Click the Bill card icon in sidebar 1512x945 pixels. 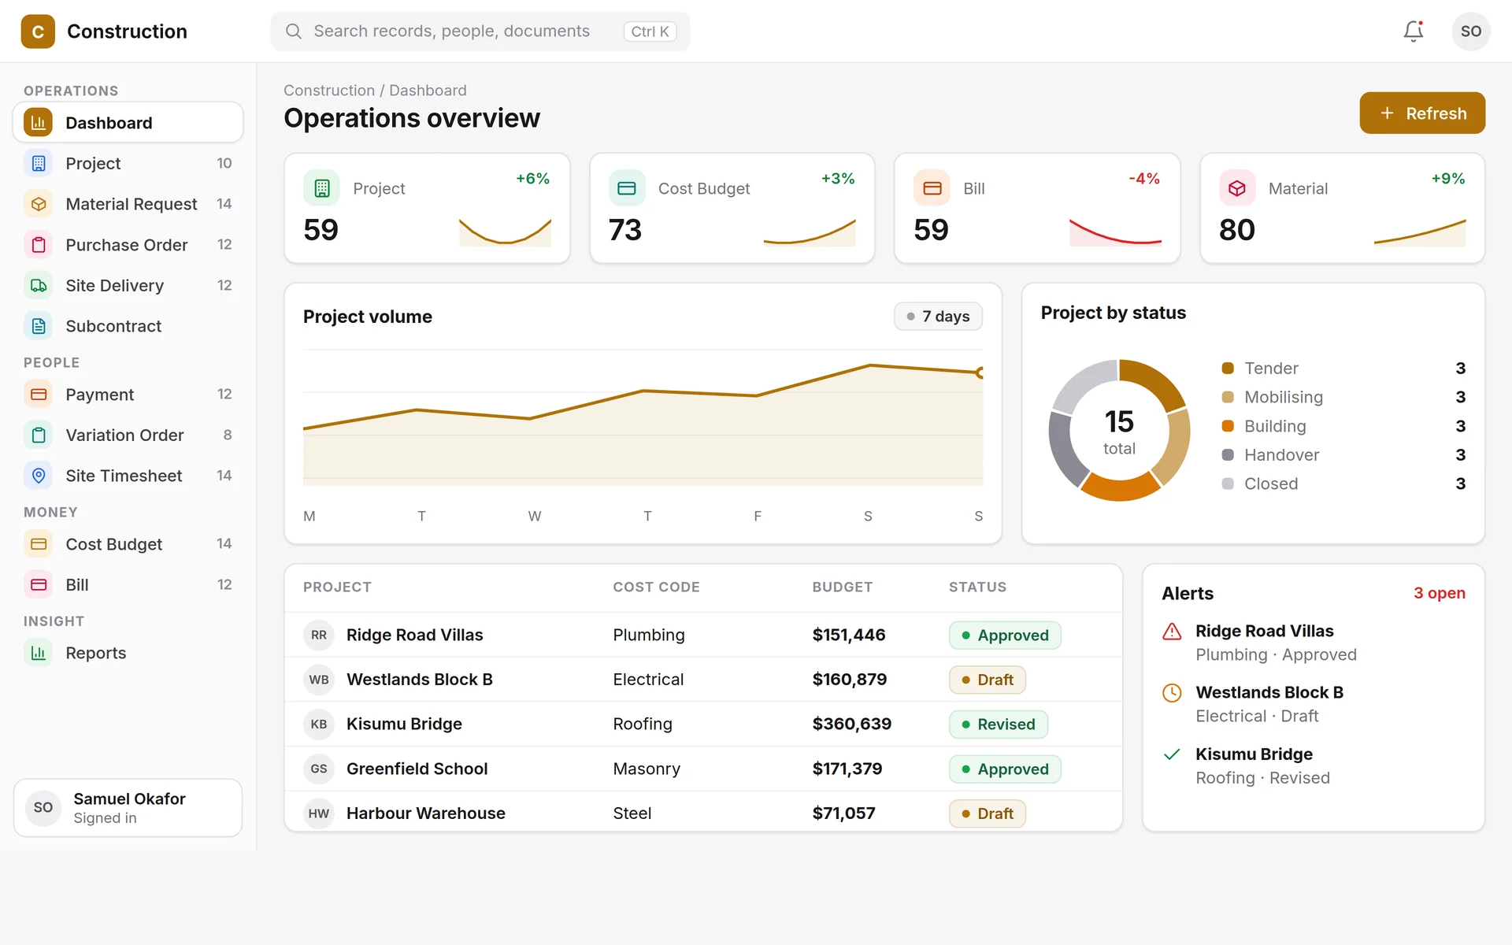tap(39, 585)
